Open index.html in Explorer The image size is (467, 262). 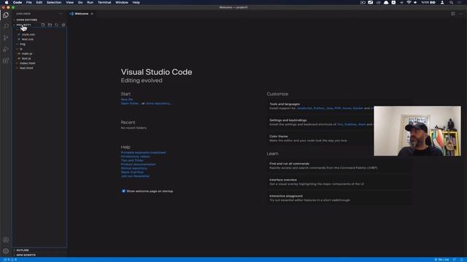coord(28,63)
